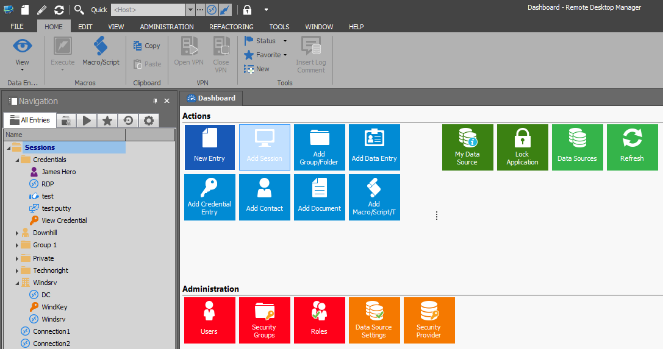This screenshot has height=349, width=663.
Task: Open Data Source Settings tile
Action: click(x=375, y=320)
